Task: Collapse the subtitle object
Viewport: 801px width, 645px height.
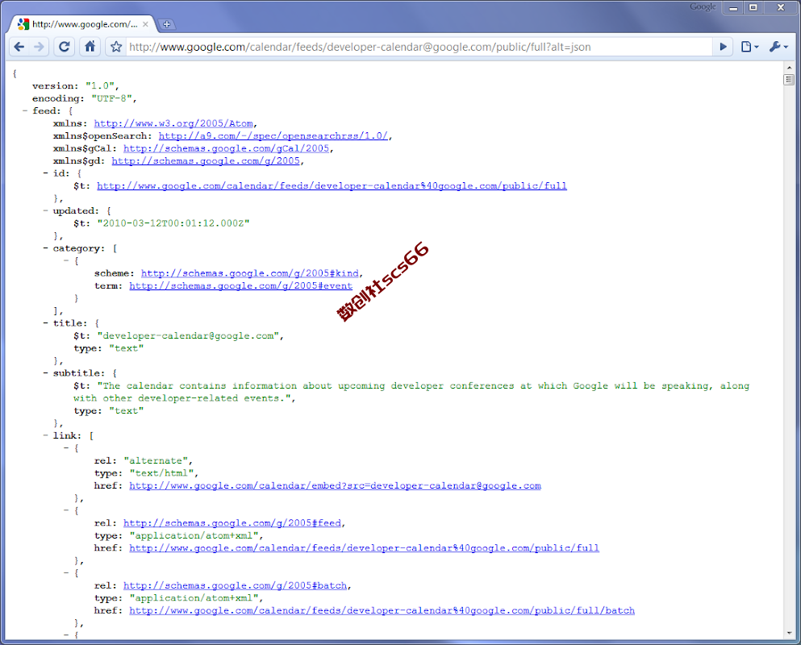Action: (x=45, y=372)
